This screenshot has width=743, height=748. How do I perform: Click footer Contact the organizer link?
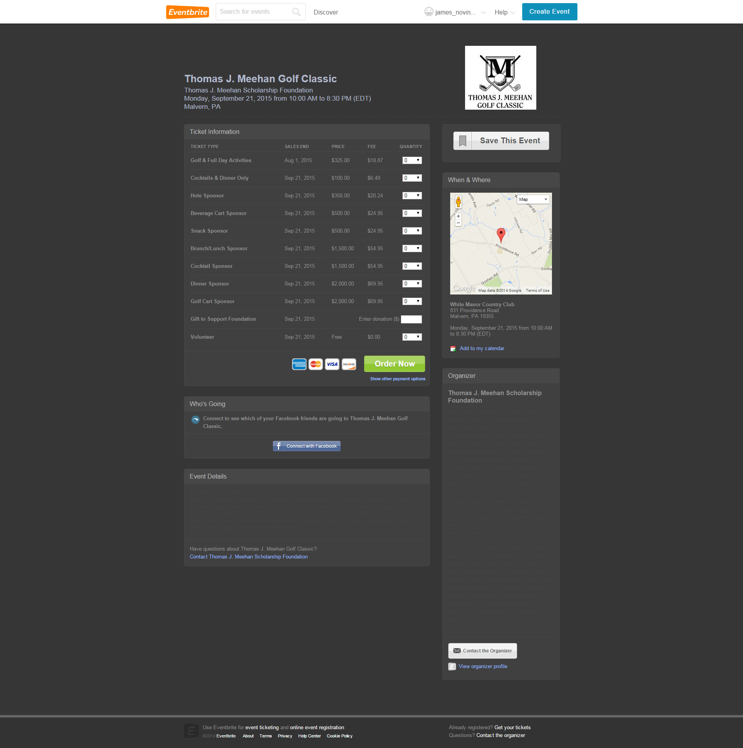[500, 735]
